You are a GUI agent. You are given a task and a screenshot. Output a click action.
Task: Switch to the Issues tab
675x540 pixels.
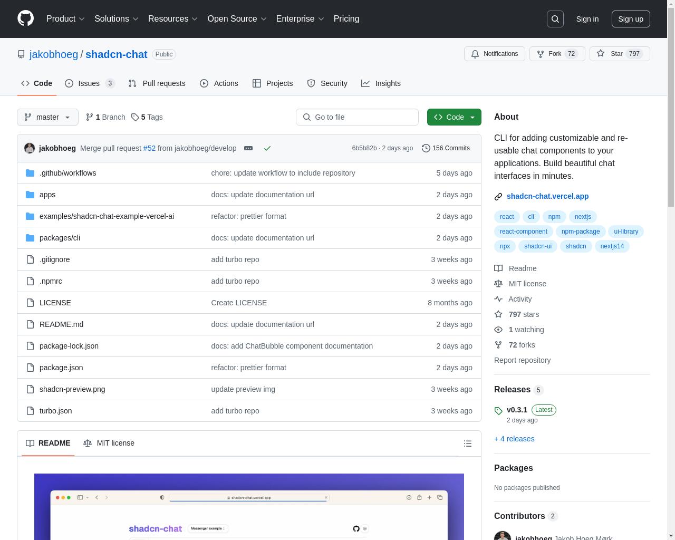tap(90, 83)
